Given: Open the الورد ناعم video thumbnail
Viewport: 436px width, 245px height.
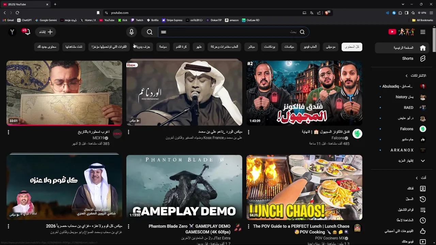Looking at the screenshot, I should (184, 93).
